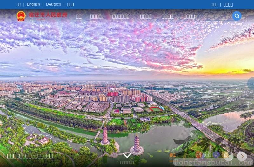Open the third main navigation menu item

pos(121,16)
